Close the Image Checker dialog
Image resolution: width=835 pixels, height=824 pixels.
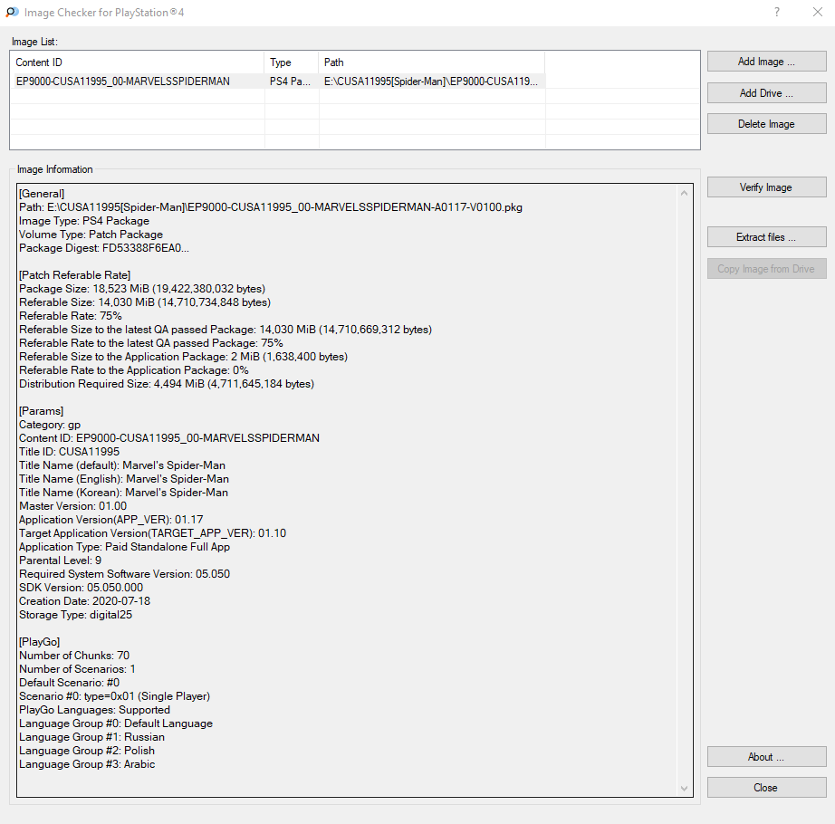766,788
